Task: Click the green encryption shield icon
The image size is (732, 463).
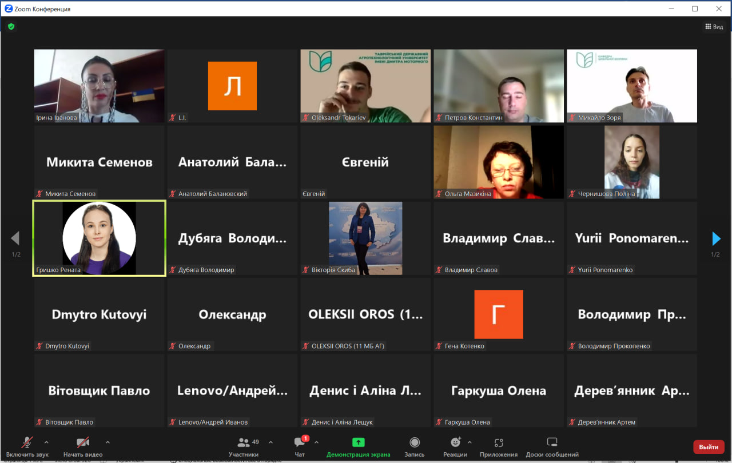Action: pos(11,26)
